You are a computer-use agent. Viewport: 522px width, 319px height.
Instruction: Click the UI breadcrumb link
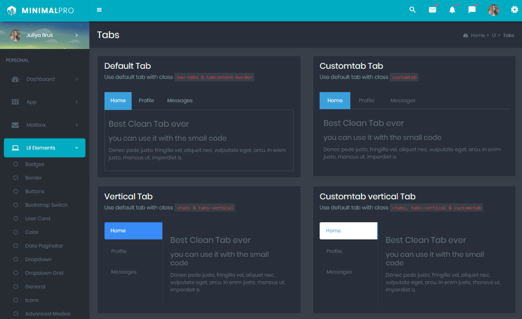(x=493, y=35)
